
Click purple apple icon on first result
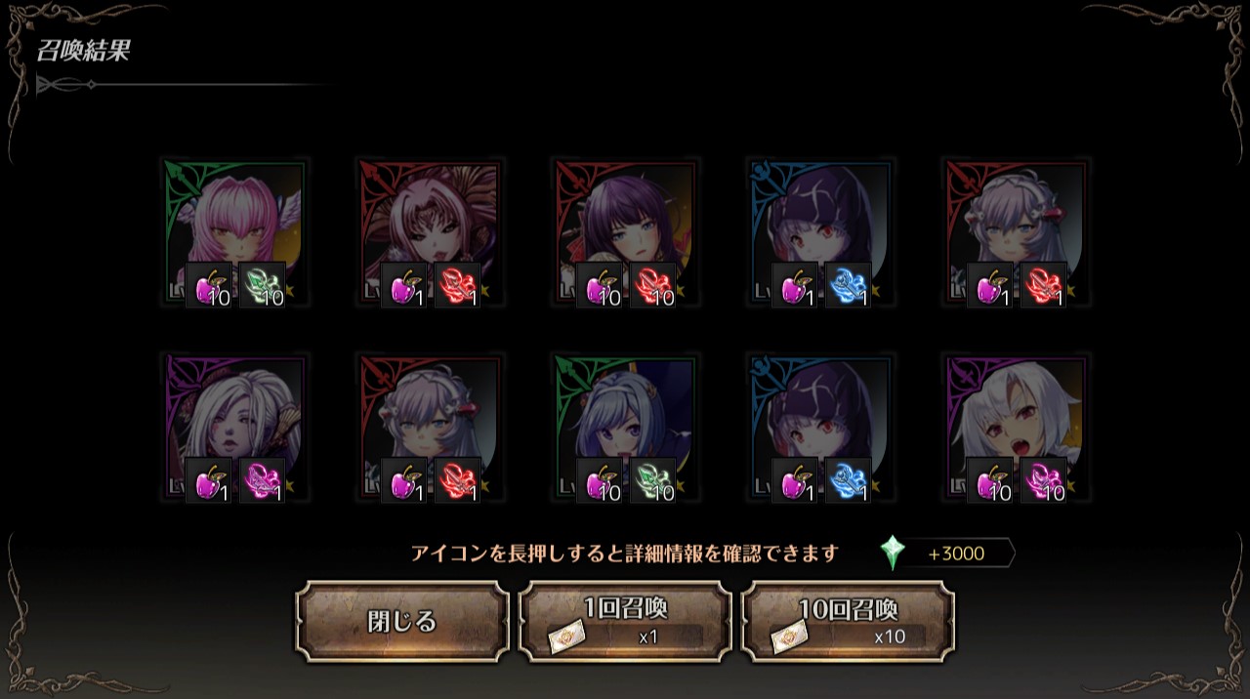[x=209, y=286]
